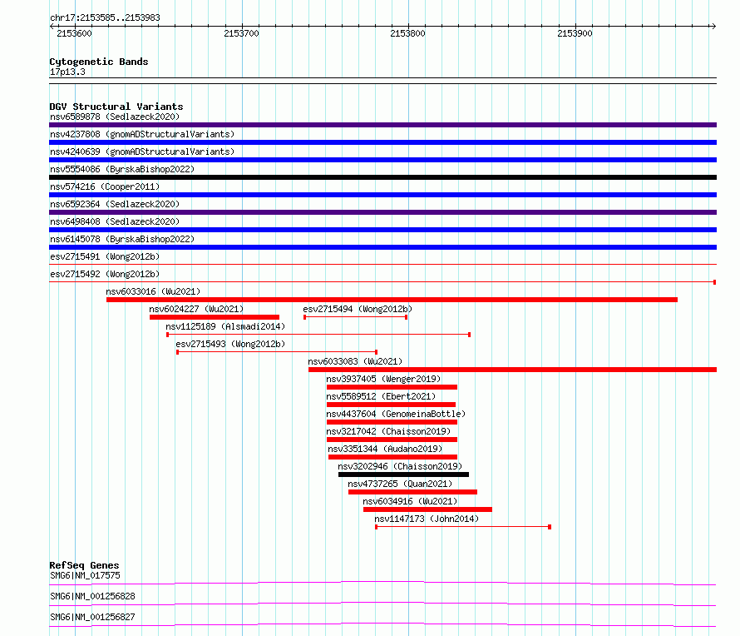Open nsv1147173 (John2014) variant
The height and width of the screenshot is (636, 740).
(427, 519)
